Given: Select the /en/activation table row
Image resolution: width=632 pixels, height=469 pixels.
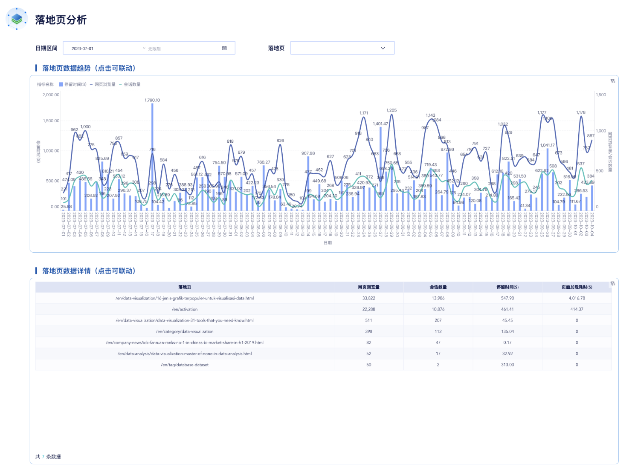Looking at the screenshot, I should pyautogui.click(x=185, y=309).
